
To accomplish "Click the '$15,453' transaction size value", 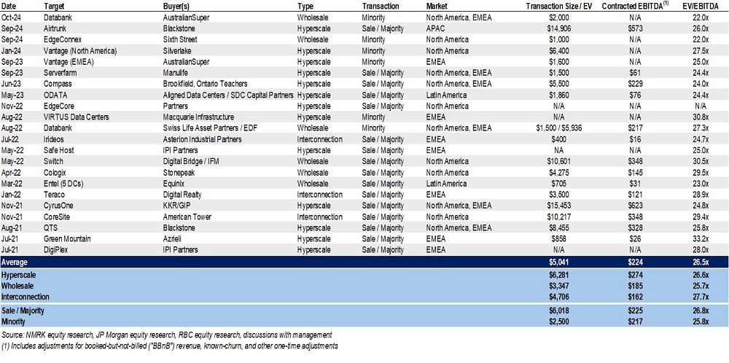I will pyautogui.click(x=560, y=206).
